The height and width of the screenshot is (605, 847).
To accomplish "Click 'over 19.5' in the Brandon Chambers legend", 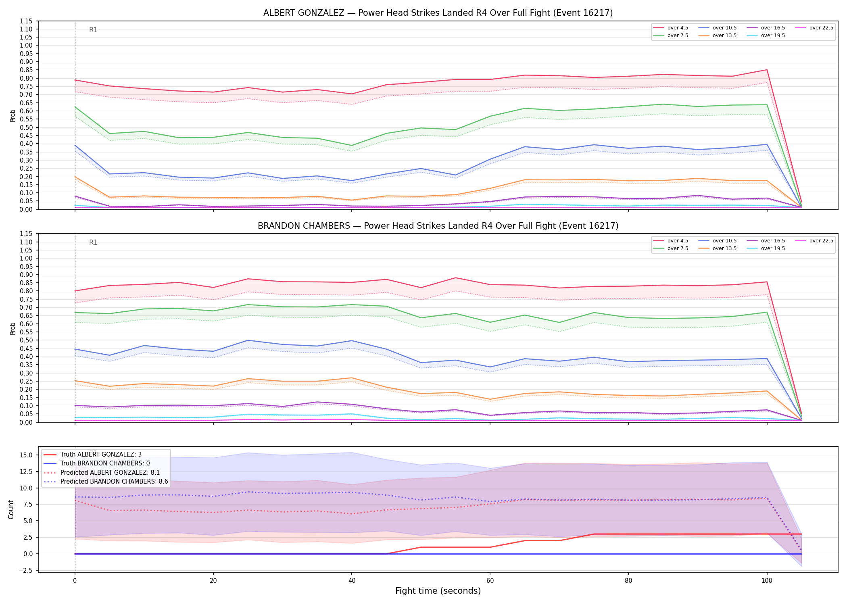I will click(773, 248).
